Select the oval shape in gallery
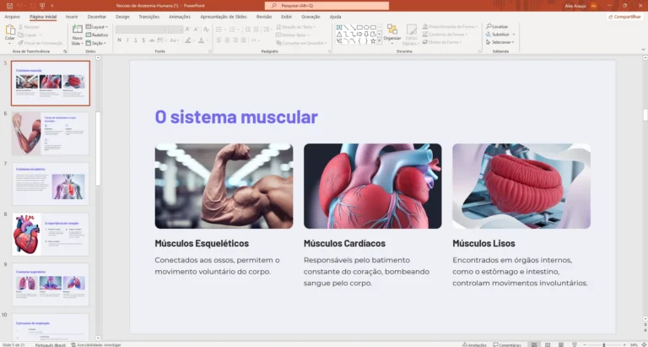648x347 pixels. coord(366,27)
